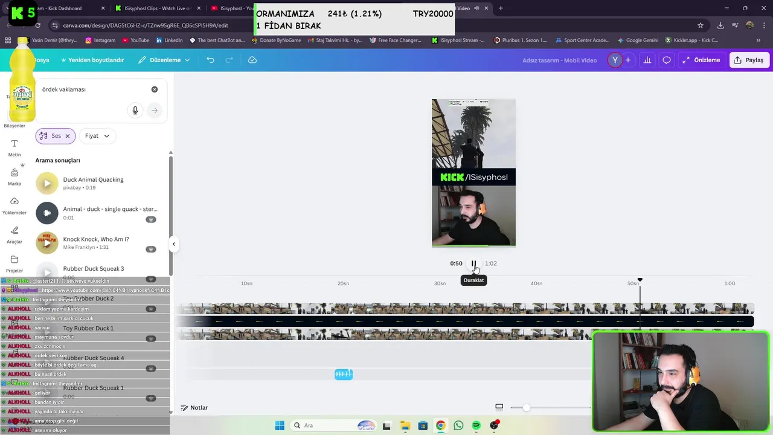This screenshot has height=435, width=773.
Task: Open File Explorer from taskbar
Action: coord(405,426)
